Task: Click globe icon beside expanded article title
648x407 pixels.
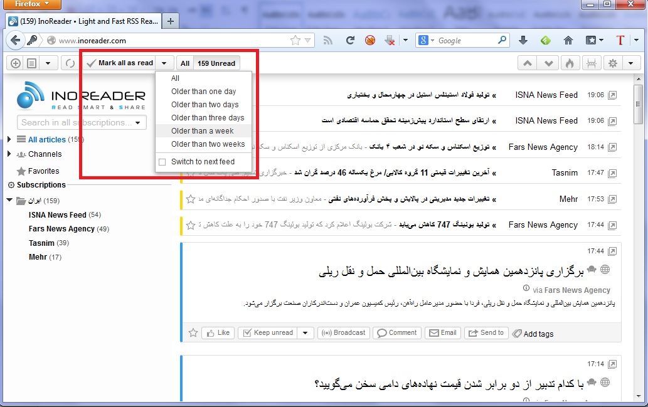Action: tap(605, 270)
